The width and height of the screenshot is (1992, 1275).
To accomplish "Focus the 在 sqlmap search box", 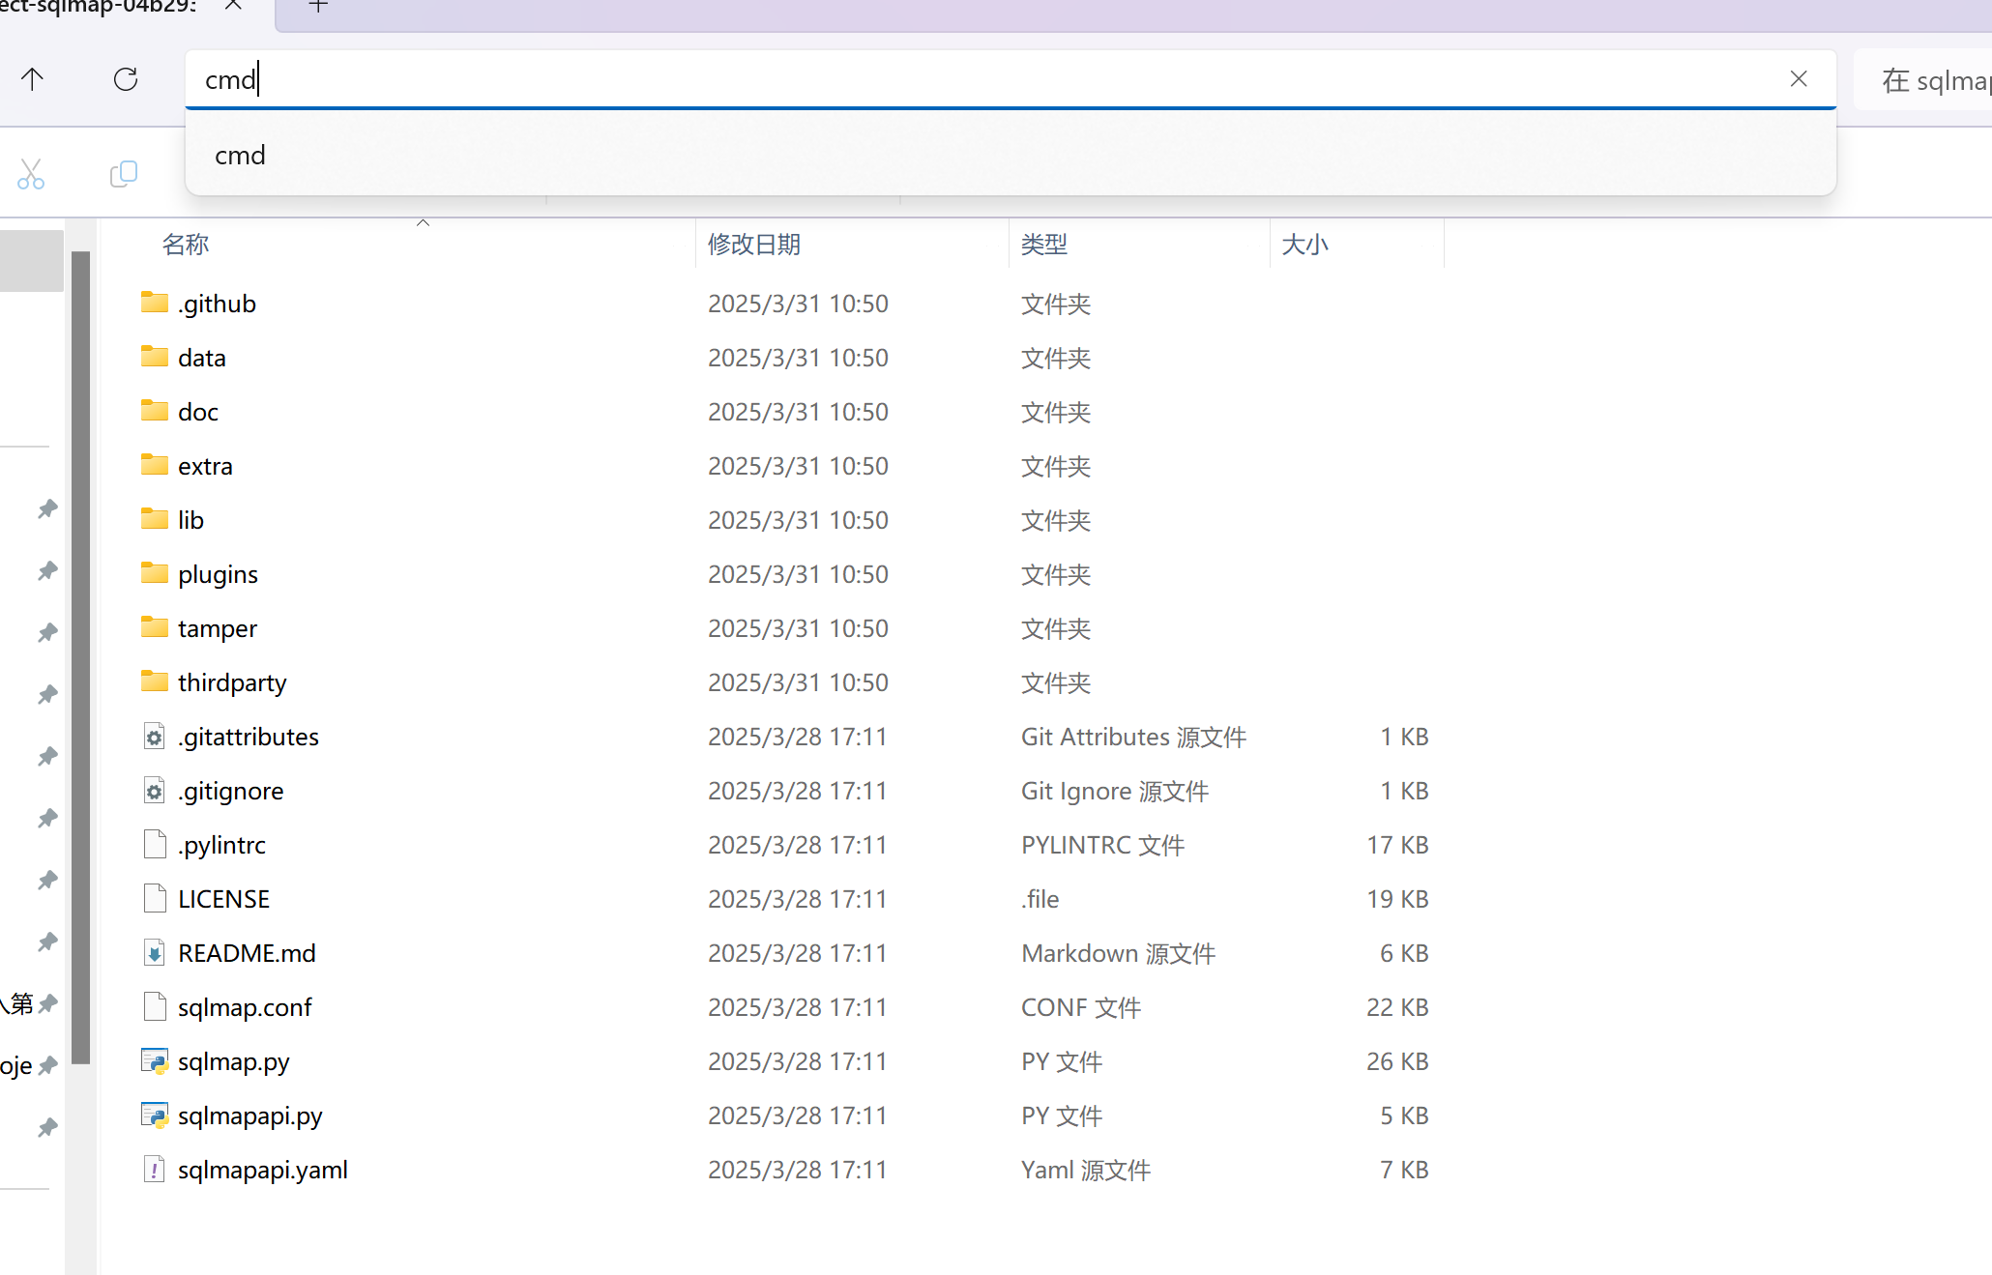I will pyautogui.click(x=1929, y=80).
